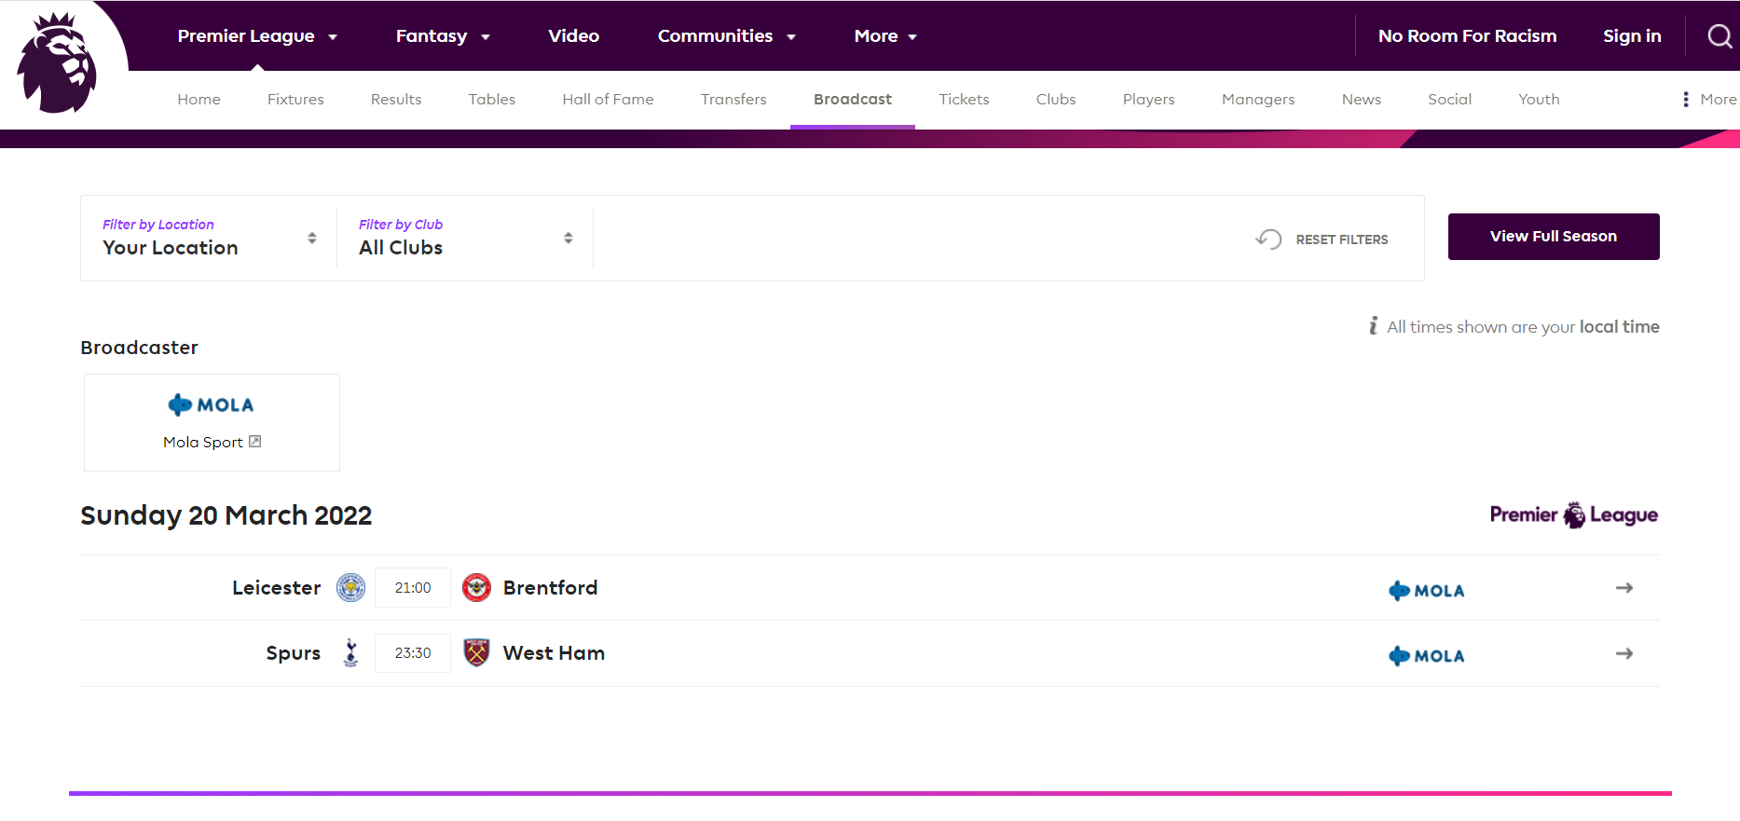Viewport: 1740px width, 821px height.
Task: Open the Filter by Club dropdown
Action: (x=465, y=238)
